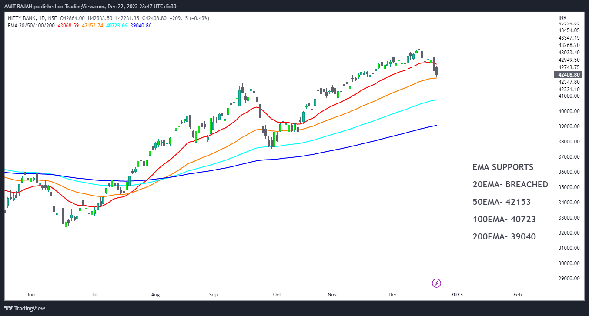589x316 pixels.
Task: Click the orange EMA value 42153.74
Action: tap(91, 26)
